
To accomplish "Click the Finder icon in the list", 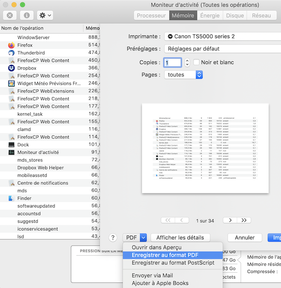I will [x=11, y=198].
